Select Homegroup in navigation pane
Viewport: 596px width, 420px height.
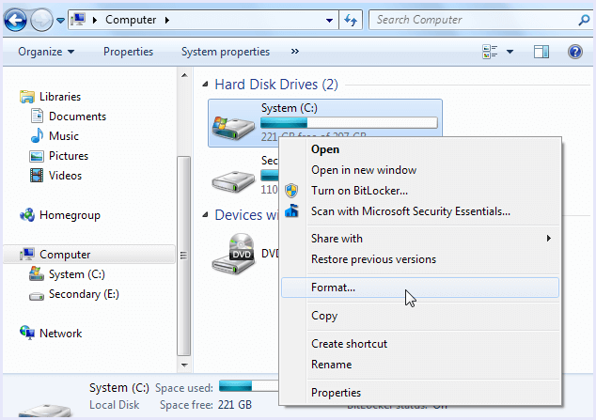[70, 215]
